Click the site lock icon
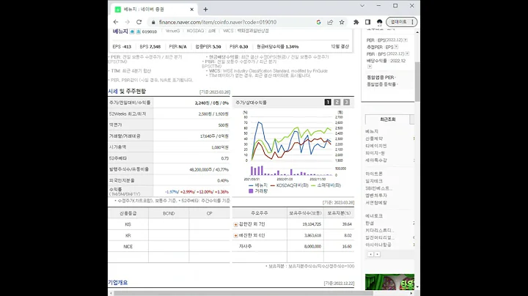Image resolution: width=528 pixels, height=296 pixels. (153, 22)
